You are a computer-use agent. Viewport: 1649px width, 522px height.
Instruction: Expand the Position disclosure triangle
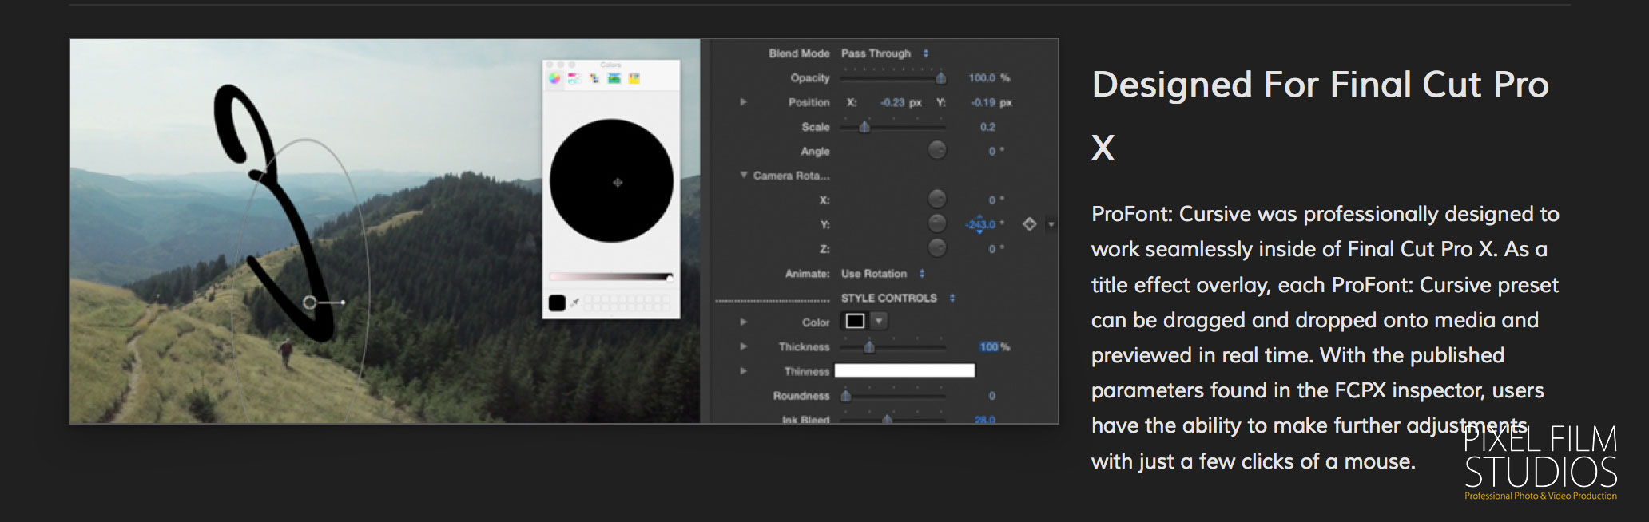(x=743, y=102)
